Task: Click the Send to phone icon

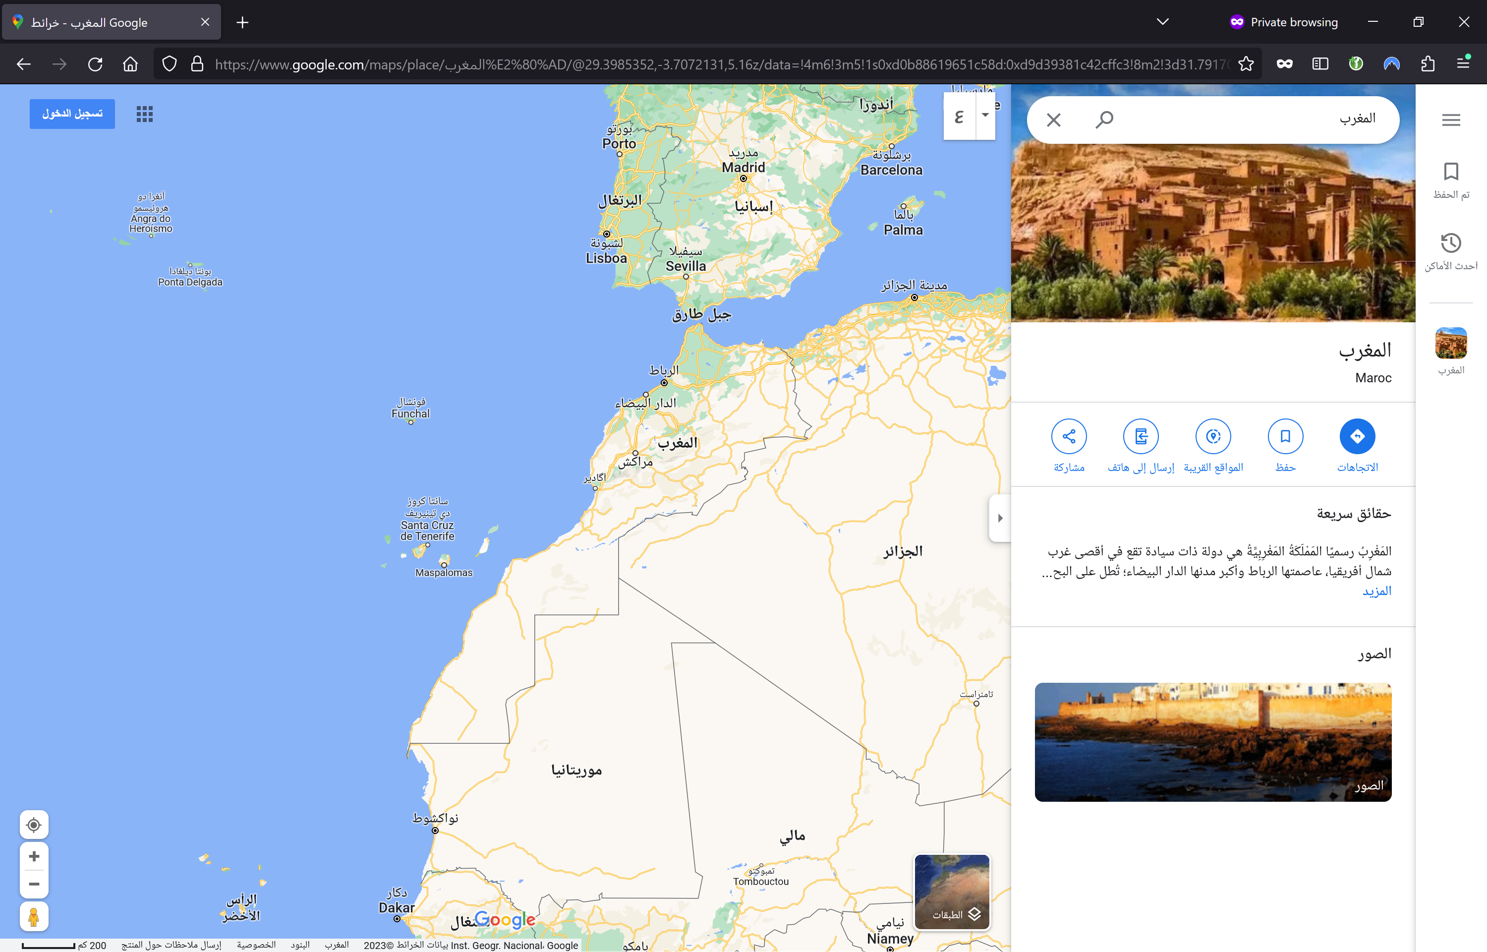Action: click(x=1141, y=436)
